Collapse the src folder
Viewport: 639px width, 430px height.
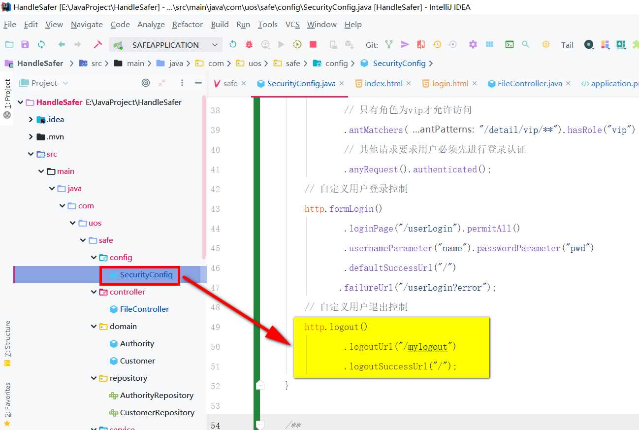[31, 154]
